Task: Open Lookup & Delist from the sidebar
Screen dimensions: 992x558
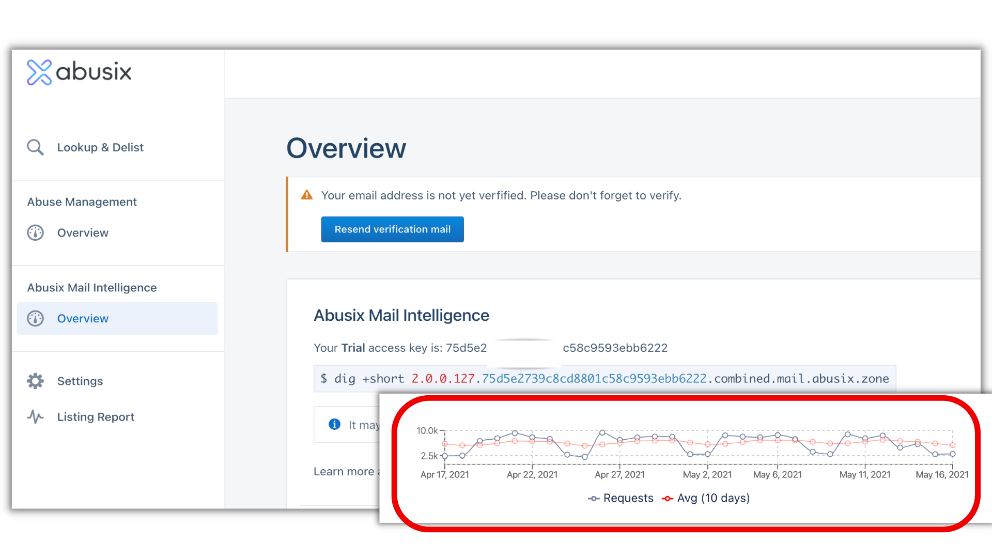Action: pos(100,147)
